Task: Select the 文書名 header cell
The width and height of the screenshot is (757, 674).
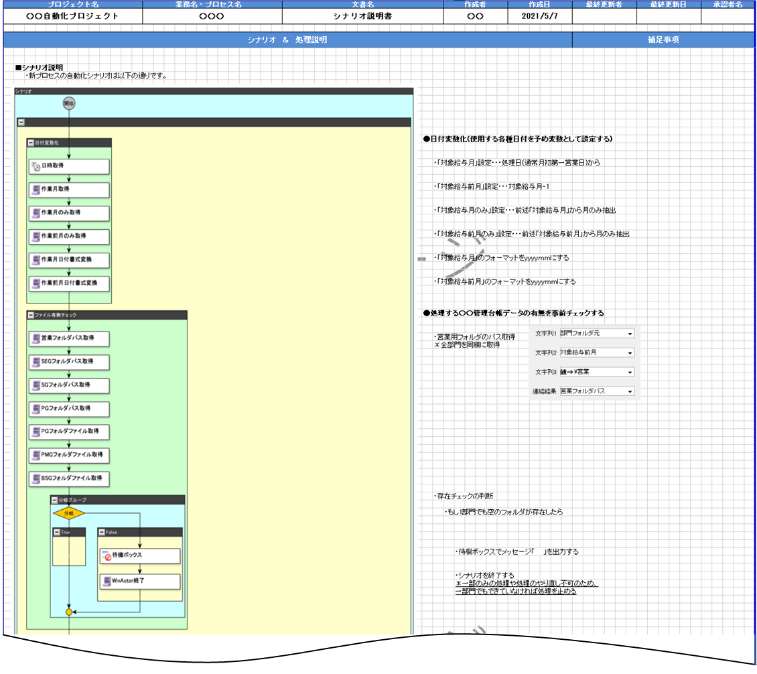Action: click(362, 4)
